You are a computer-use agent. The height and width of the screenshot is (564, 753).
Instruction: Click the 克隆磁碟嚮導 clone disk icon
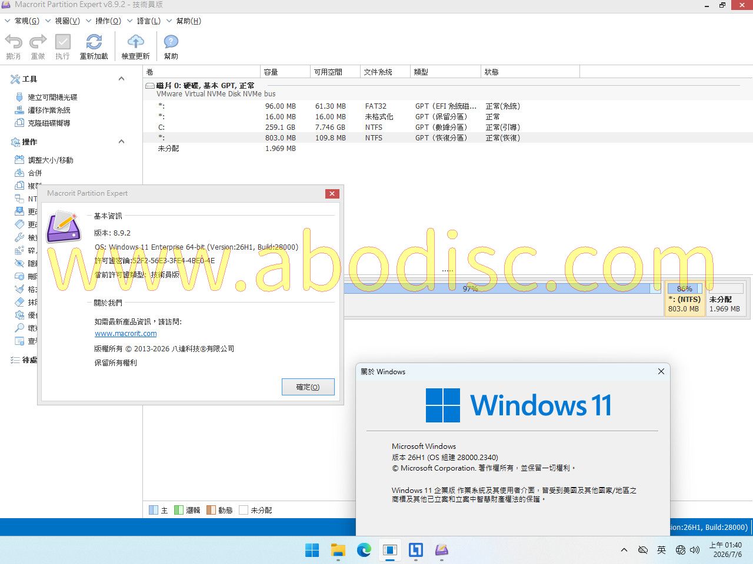19,123
